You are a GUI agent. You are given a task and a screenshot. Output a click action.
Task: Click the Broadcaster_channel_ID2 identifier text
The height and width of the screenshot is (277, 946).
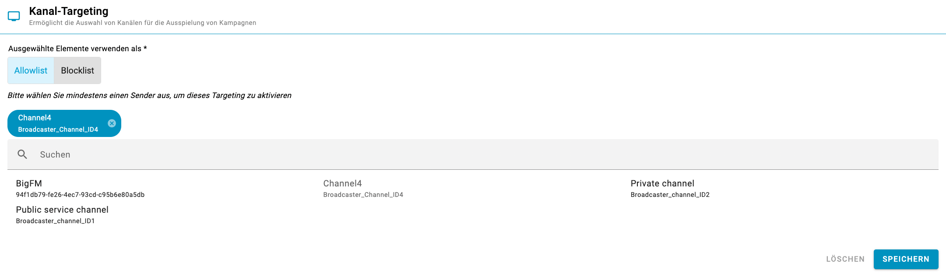pos(670,195)
